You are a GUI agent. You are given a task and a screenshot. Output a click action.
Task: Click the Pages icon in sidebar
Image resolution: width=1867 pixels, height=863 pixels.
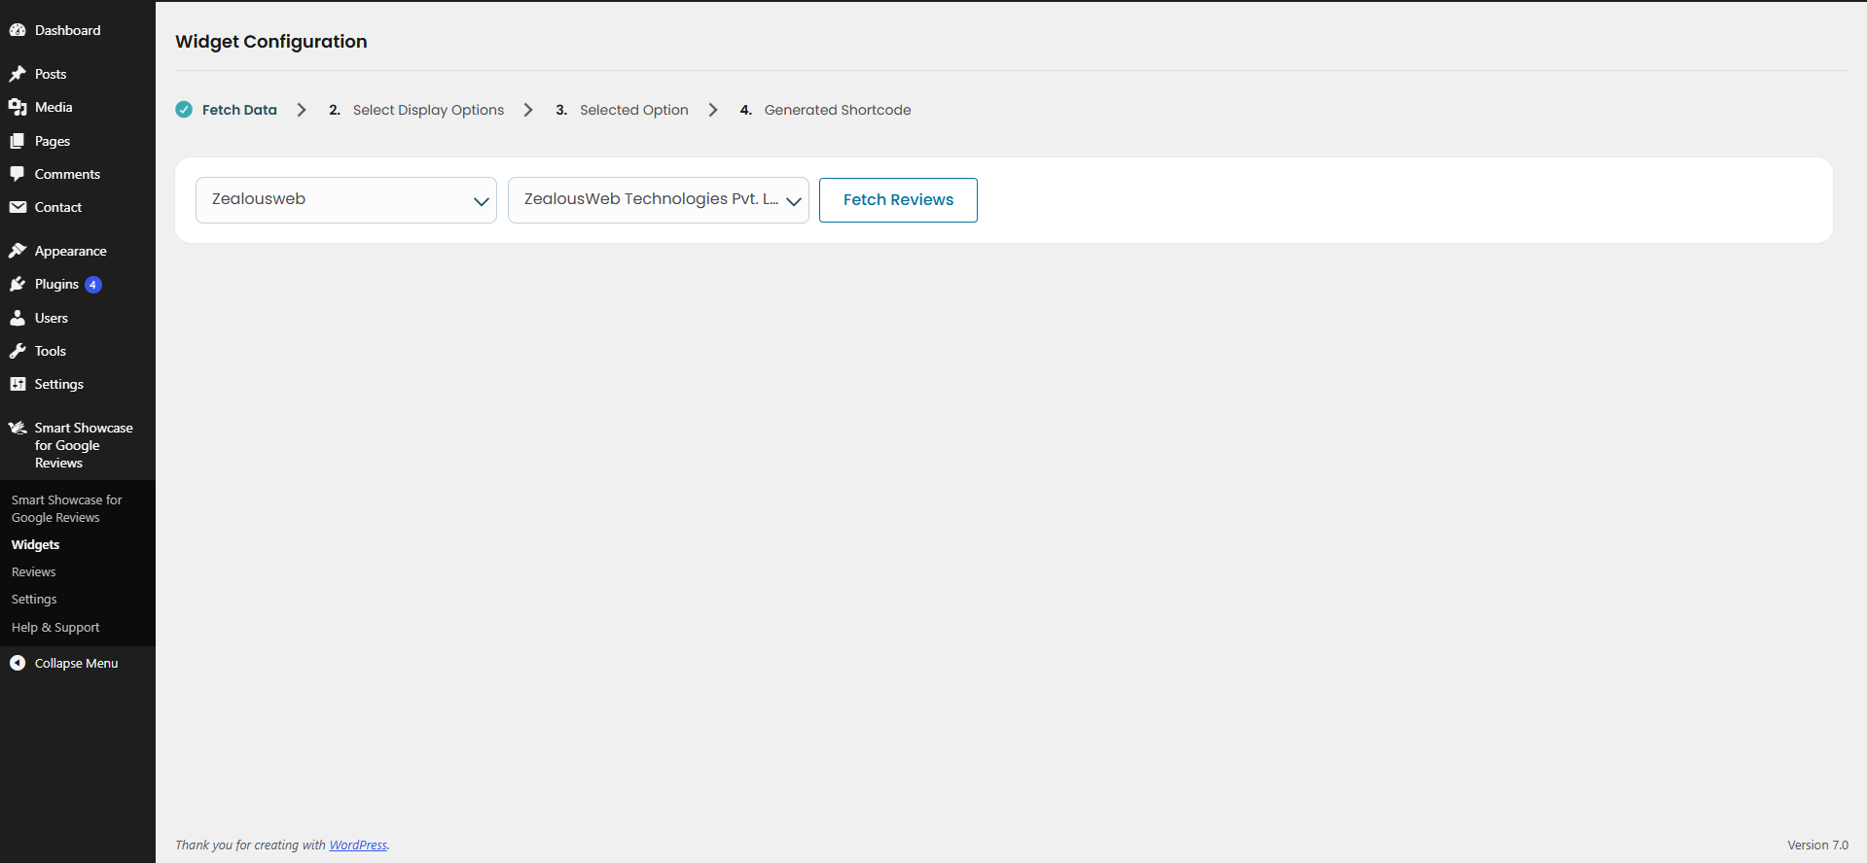[x=18, y=141]
